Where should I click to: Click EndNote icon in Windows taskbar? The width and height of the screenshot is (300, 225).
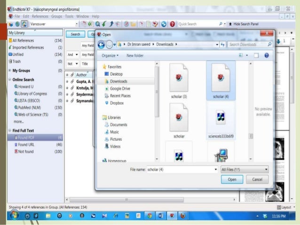(172, 216)
